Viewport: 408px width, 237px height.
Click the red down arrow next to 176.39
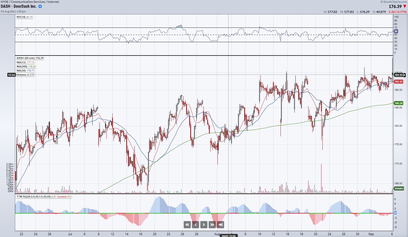pyautogui.click(x=405, y=6)
